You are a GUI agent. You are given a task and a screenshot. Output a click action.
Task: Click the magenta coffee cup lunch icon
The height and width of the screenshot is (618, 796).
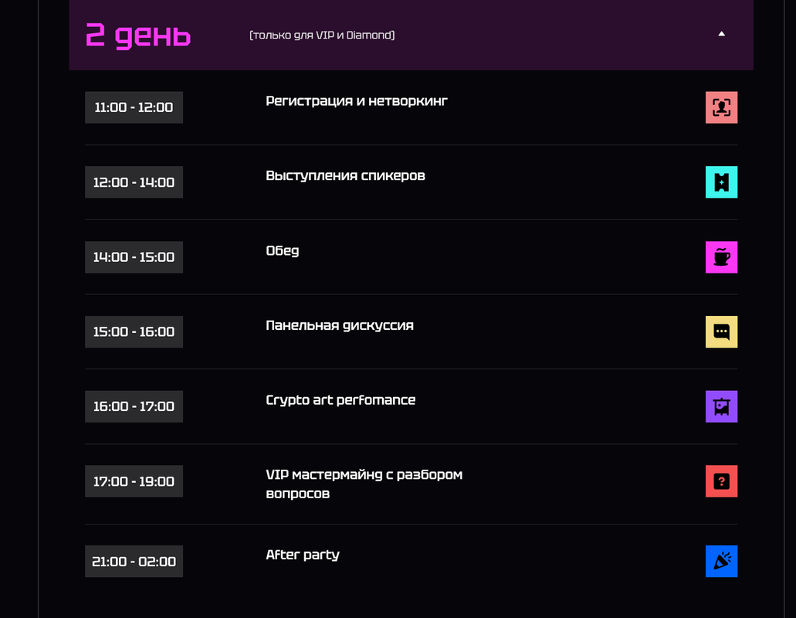coord(721,257)
